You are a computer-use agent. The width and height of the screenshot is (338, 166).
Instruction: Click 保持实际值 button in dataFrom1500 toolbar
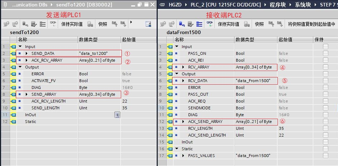[x=228, y=24]
